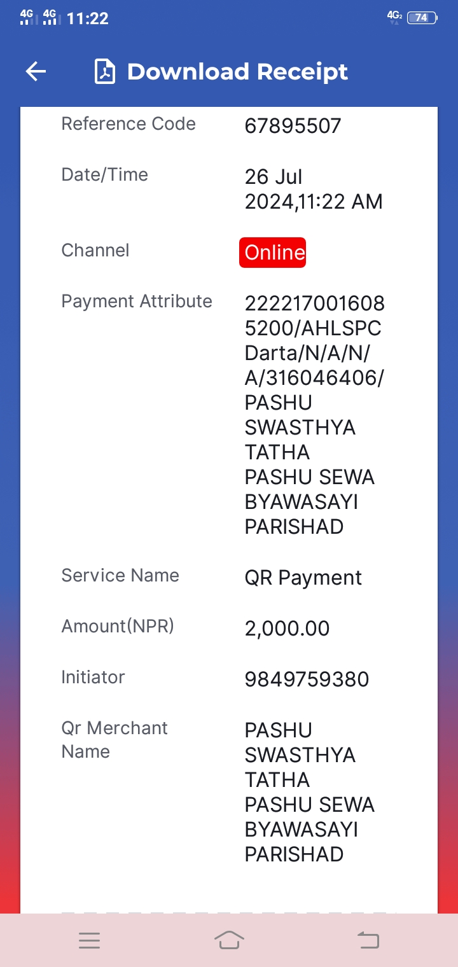Viewport: 458px width, 967px height.
Task: Open the Android recent apps menu icon
Action: [x=89, y=940]
